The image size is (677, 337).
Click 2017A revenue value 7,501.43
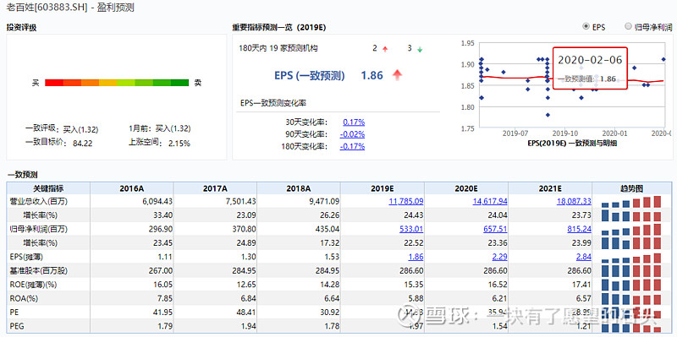tap(240, 201)
